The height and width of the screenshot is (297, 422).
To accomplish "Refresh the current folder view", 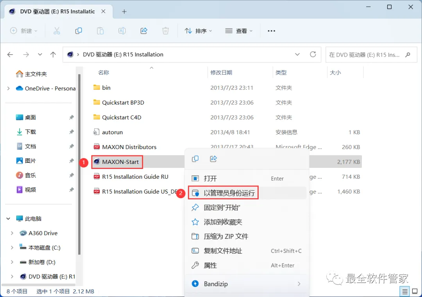I will 313,55.
